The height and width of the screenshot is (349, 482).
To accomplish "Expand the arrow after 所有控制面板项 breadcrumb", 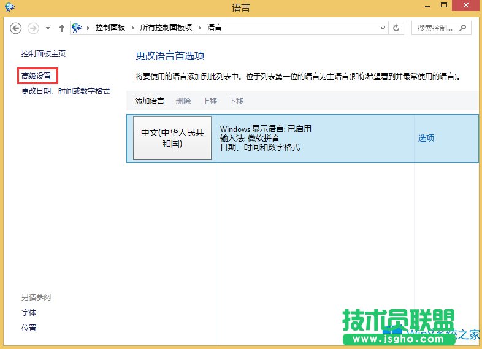I will point(199,28).
